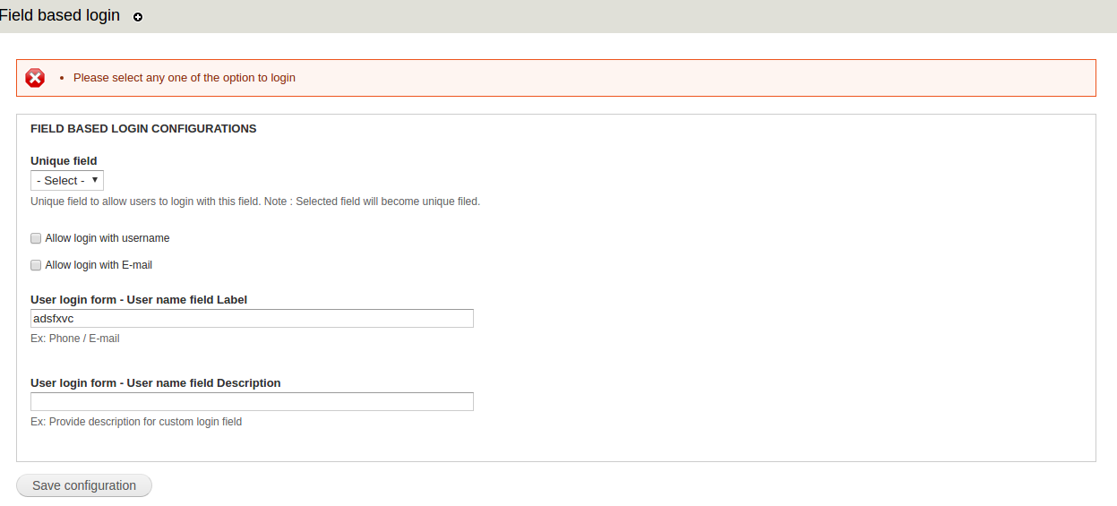This screenshot has width=1117, height=506.
Task: Click the 'Unique field to allow users' description
Action: point(255,202)
